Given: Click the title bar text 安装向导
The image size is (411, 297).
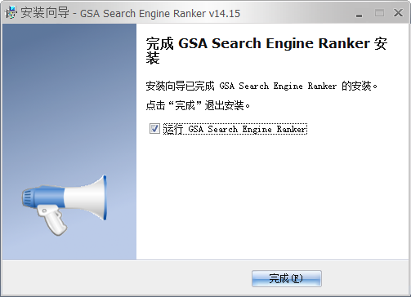Looking at the screenshot, I should [x=45, y=13].
